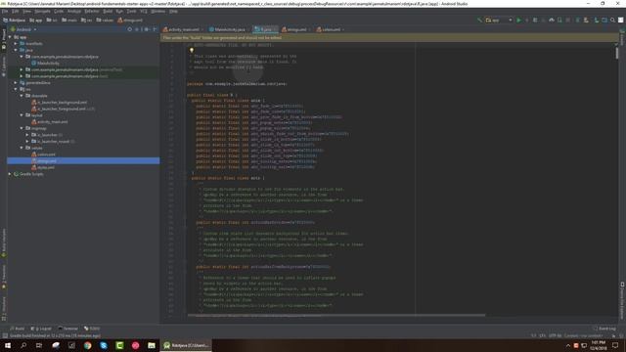Viewport: 626px width, 352px height.
Task: Open the Event Log button
Action: [x=604, y=329]
